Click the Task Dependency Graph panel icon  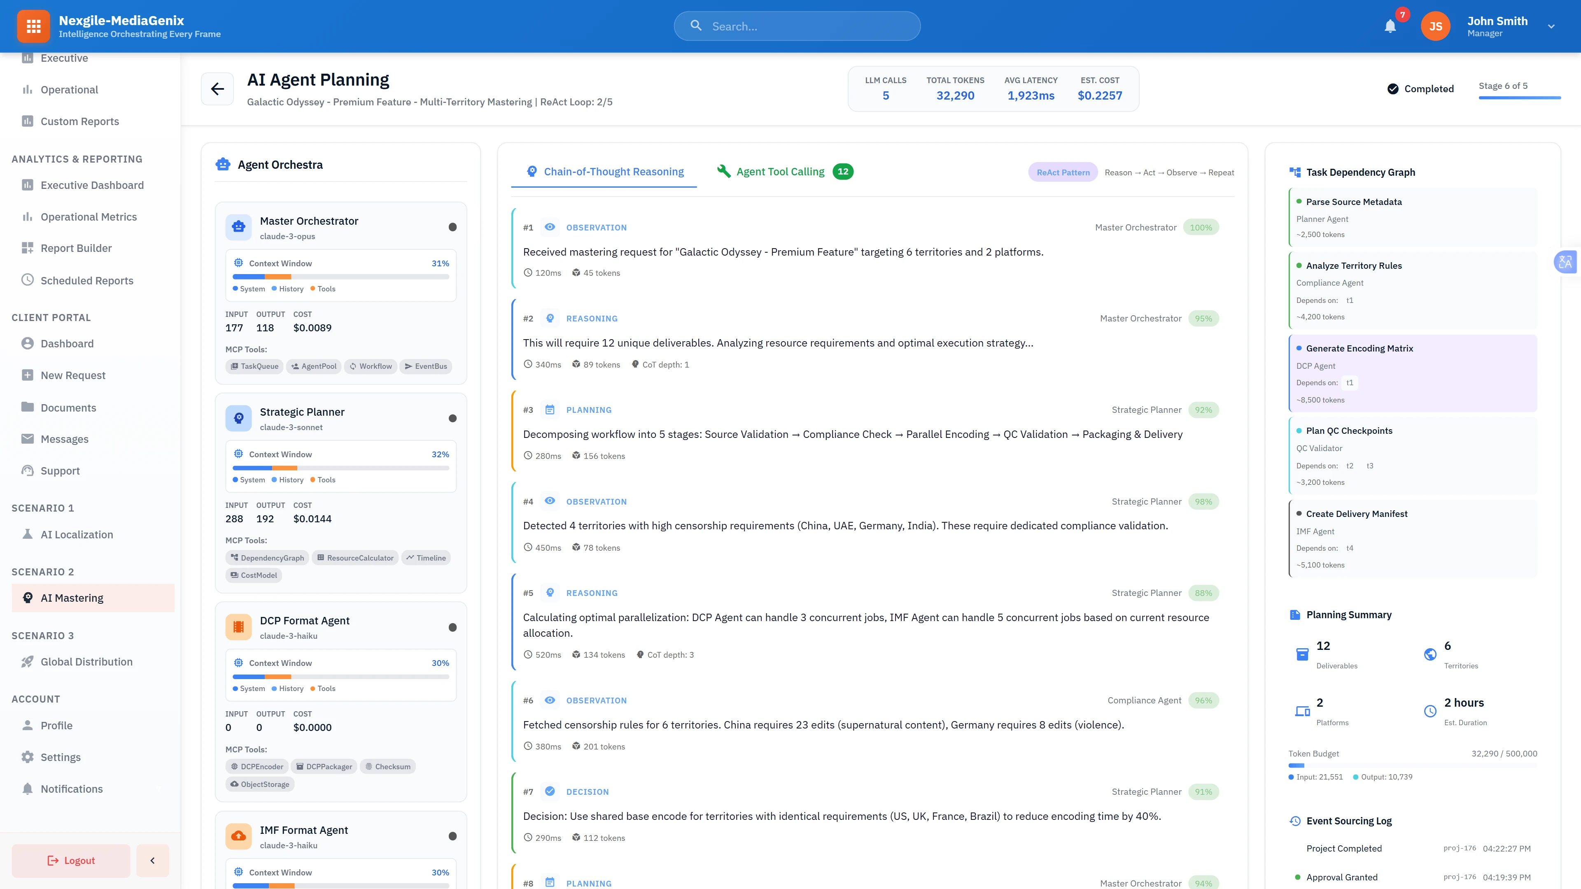tap(1295, 172)
